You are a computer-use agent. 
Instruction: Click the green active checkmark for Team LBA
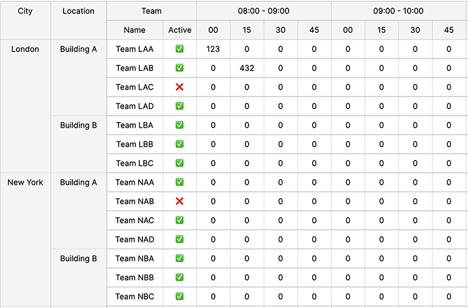(x=179, y=125)
